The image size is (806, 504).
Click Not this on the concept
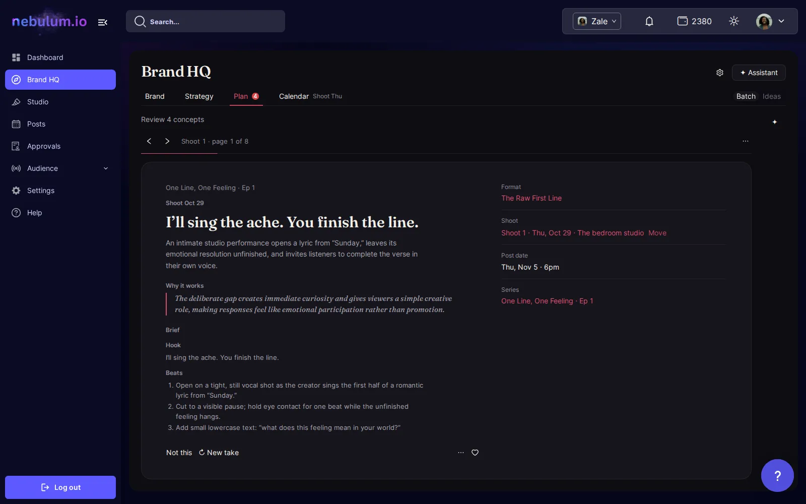click(179, 453)
